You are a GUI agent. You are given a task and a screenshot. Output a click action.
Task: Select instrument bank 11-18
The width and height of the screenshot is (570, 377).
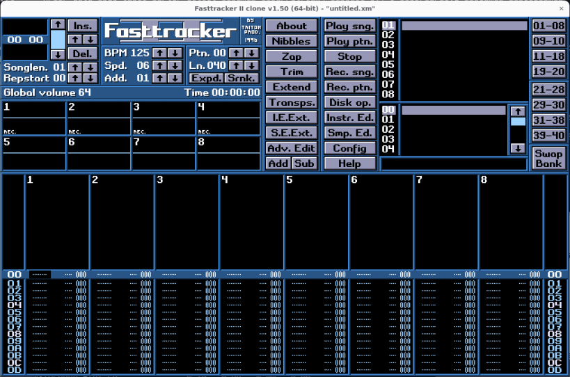548,56
